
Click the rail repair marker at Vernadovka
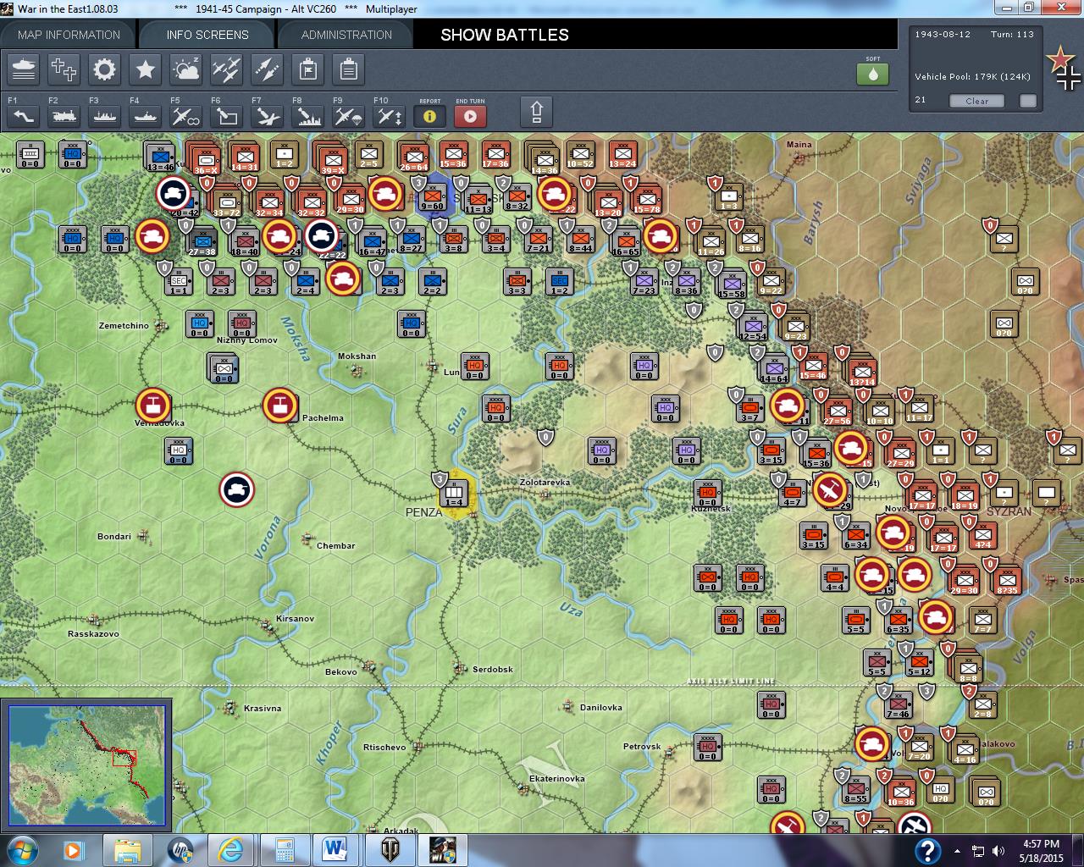click(152, 406)
